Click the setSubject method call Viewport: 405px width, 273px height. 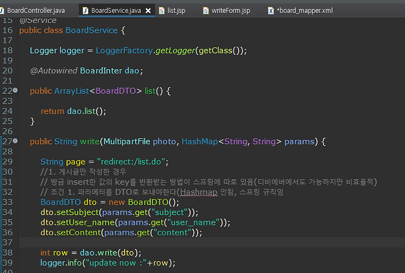78,212
